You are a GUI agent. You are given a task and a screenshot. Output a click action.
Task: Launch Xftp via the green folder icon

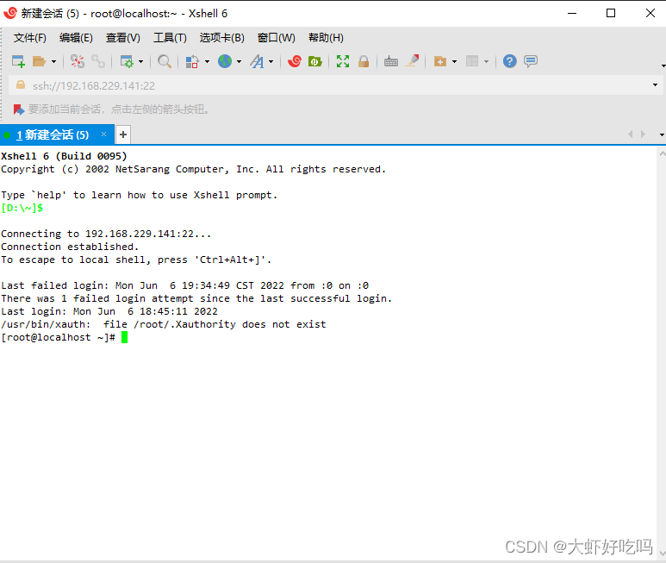point(314,61)
